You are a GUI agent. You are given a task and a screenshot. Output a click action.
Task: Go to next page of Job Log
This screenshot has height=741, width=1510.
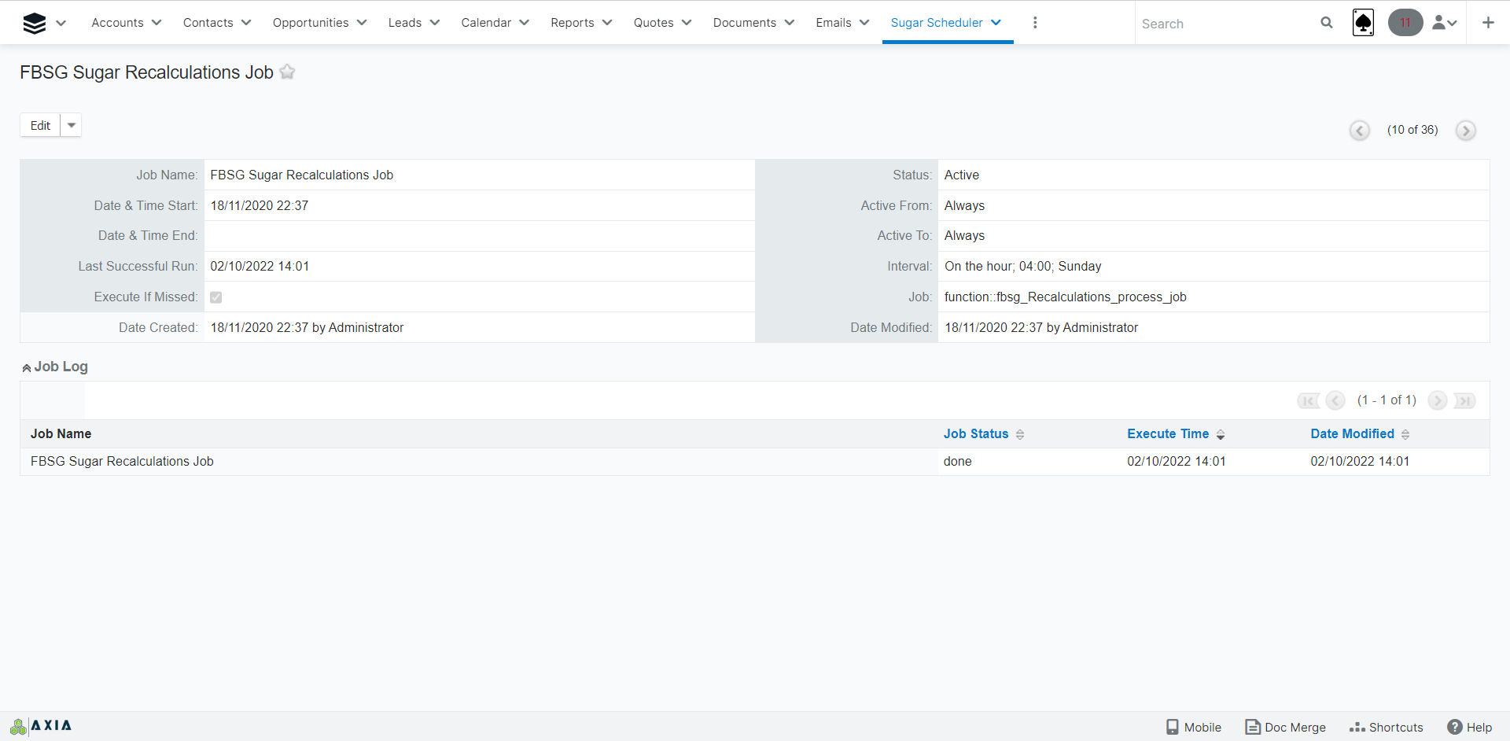[1437, 401]
